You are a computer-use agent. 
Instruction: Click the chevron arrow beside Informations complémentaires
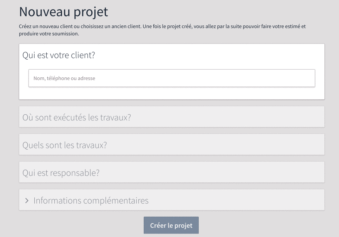point(27,200)
